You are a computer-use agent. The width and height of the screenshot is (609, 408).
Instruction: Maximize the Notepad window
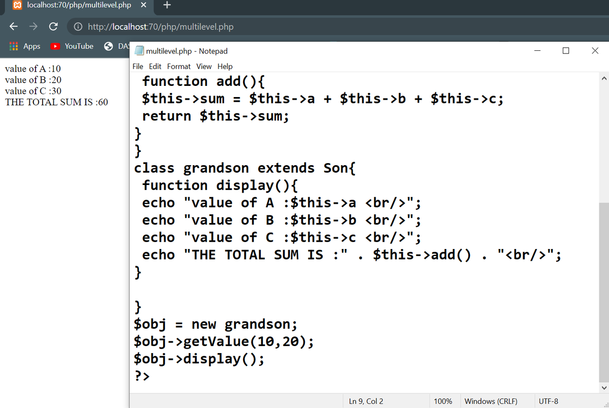point(566,51)
